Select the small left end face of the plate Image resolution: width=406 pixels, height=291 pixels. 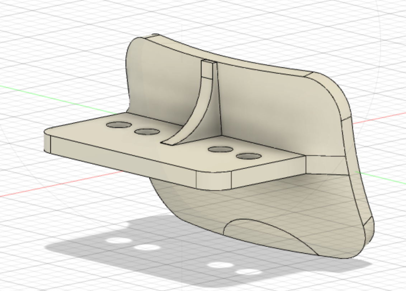[47, 142]
